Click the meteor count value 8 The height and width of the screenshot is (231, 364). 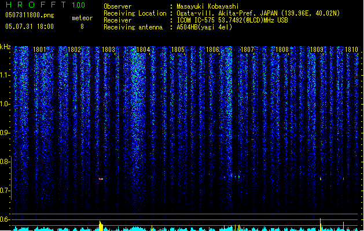(82, 27)
